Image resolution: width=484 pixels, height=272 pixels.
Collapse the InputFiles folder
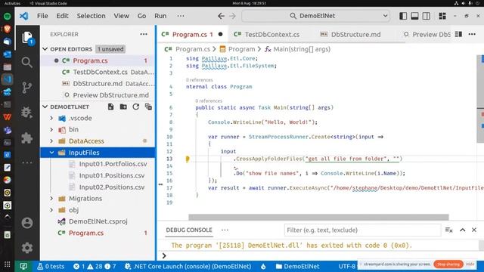click(51, 153)
